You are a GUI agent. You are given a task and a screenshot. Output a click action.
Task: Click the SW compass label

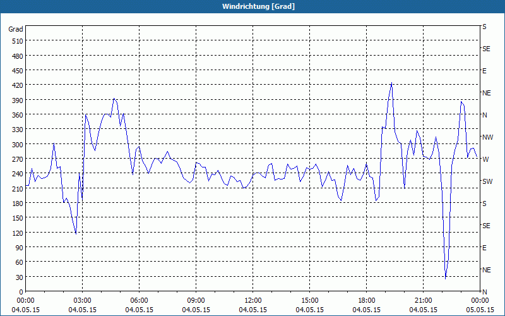(487, 181)
